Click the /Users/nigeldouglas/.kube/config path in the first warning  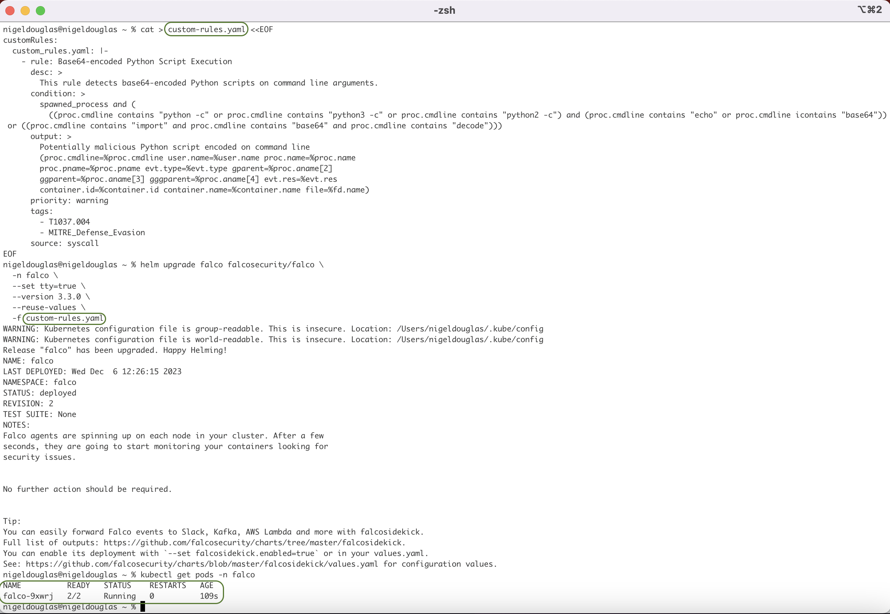tap(470, 329)
